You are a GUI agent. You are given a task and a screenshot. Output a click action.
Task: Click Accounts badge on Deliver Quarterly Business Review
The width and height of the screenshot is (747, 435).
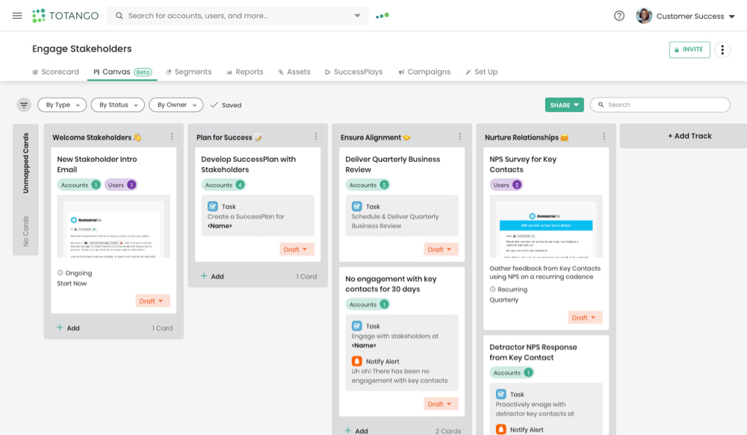[x=368, y=184]
